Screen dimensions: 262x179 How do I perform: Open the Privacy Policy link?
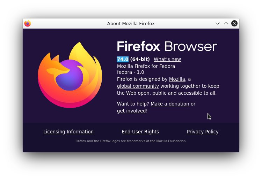coord(203,132)
